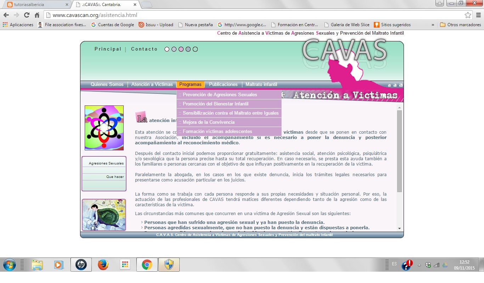Open Aplicaciones apps shortcut
The height and width of the screenshot is (283, 484).
(x=18, y=25)
